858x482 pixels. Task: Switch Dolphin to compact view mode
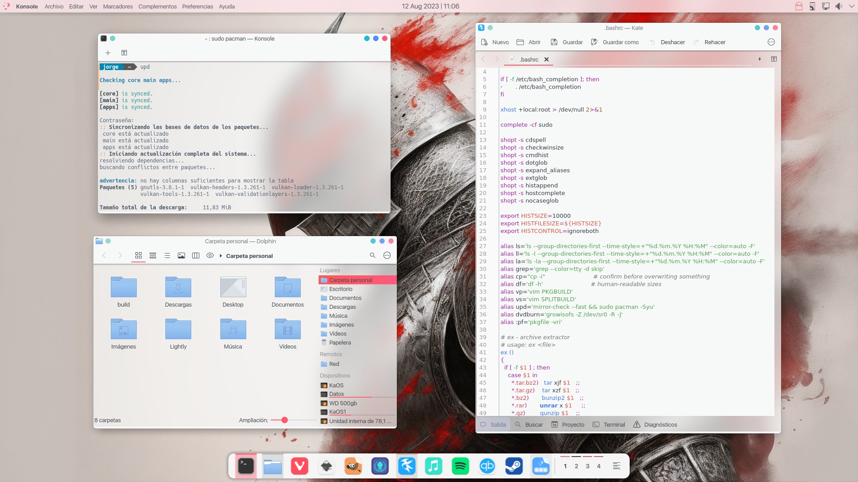point(153,256)
